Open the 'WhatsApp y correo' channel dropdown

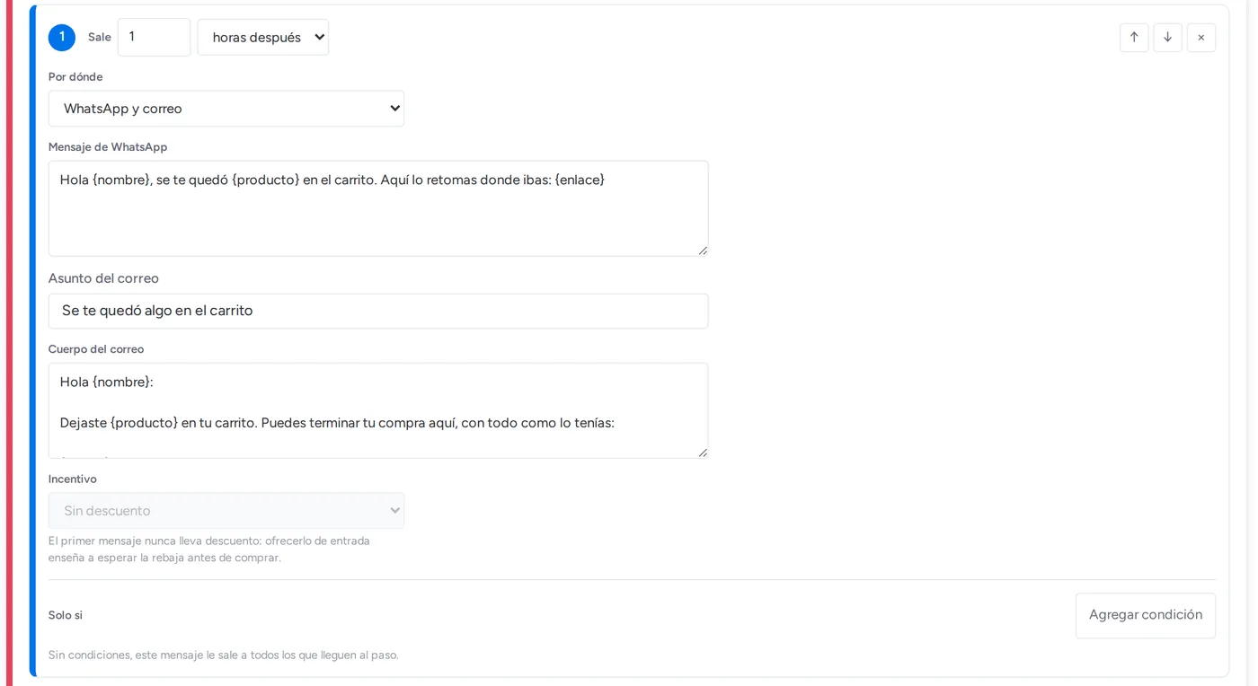coord(226,109)
